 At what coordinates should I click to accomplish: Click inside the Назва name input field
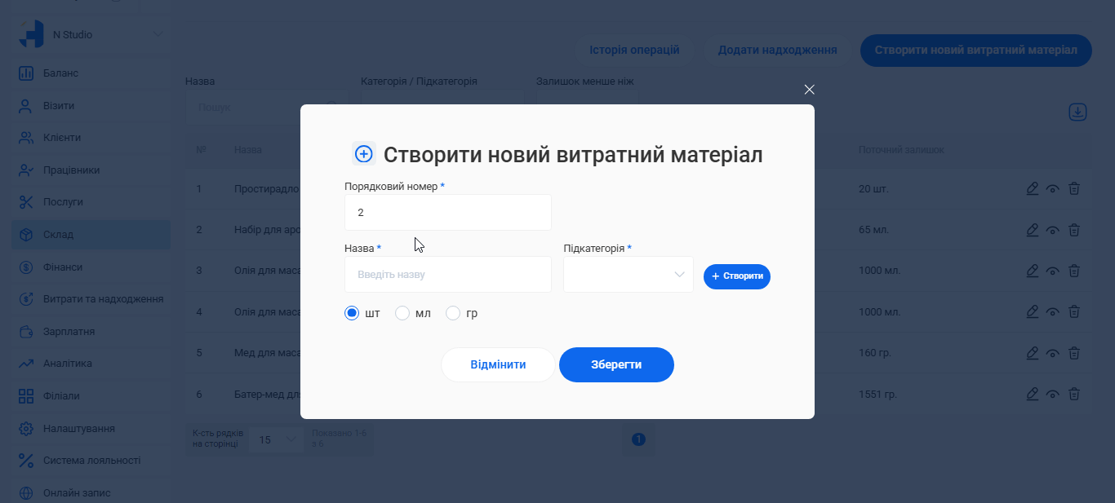coord(447,274)
